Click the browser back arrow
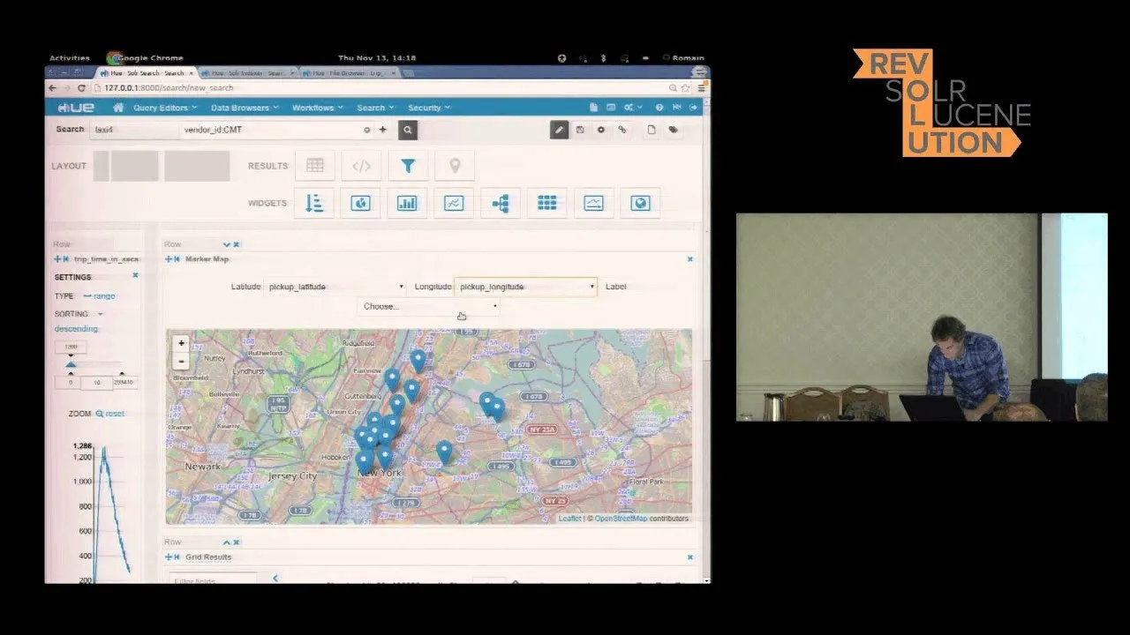Image resolution: width=1130 pixels, height=635 pixels. [52, 88]
